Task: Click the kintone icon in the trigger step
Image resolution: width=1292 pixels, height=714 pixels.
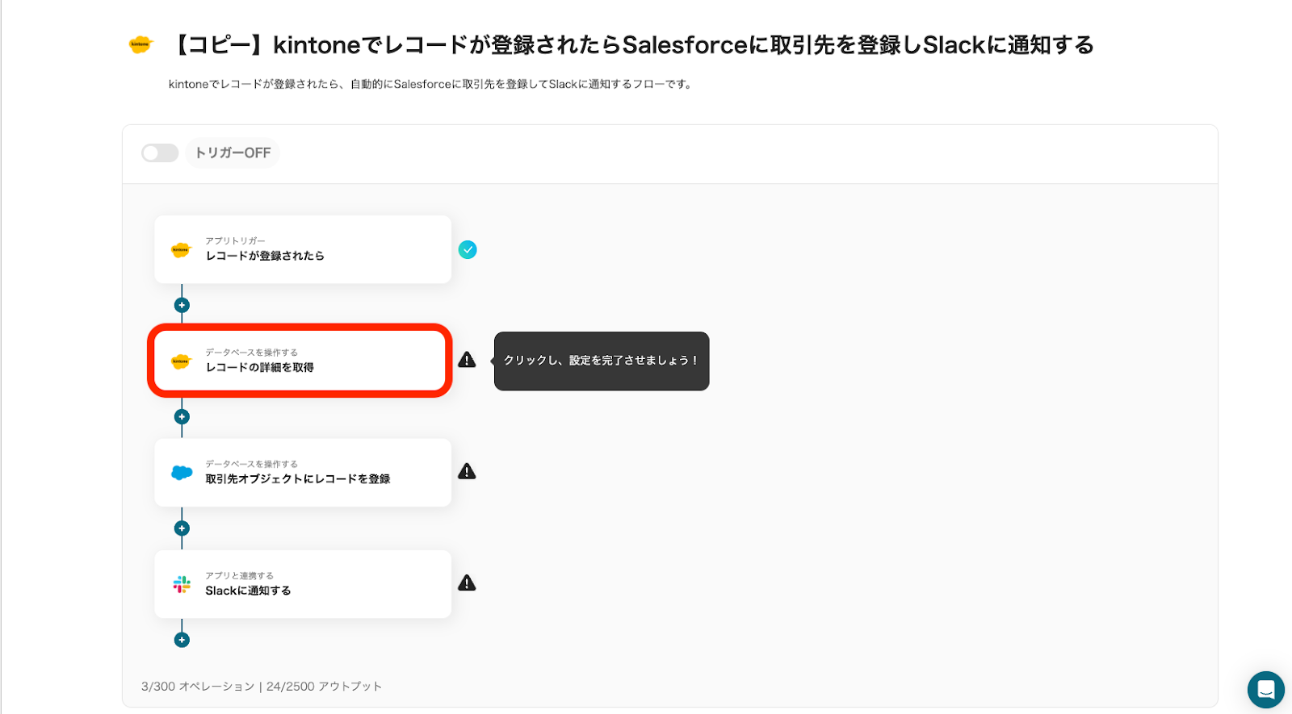Action: coord(181,250)
